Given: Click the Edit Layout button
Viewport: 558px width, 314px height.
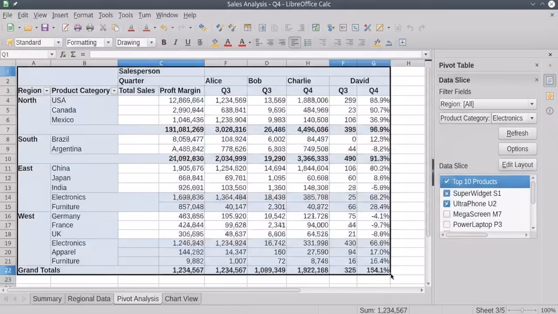Looking at the screenshot, I should click(x=517, y=165).
